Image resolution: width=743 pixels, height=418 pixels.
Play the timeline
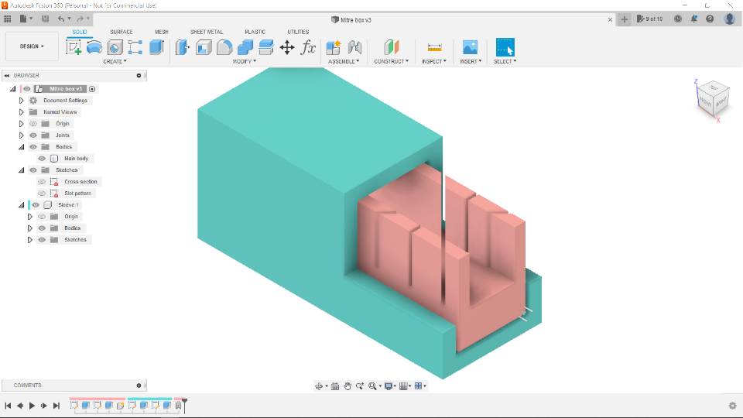click(x=33, y=406)
